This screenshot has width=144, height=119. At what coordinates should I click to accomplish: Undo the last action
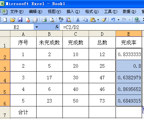tap(113, 20)
